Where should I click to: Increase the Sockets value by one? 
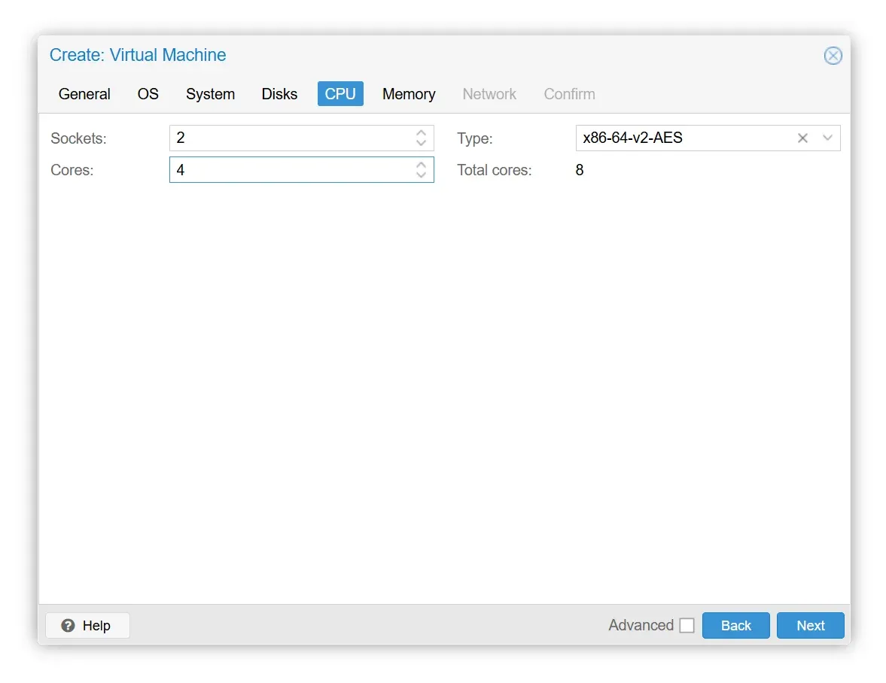[421, 133]
